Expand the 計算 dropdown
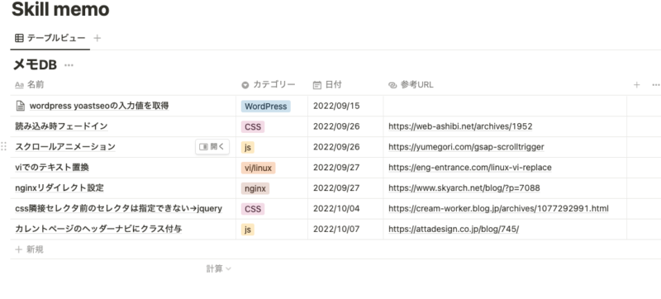The width and height of the screenshot is (661, 299). [218, 268]
